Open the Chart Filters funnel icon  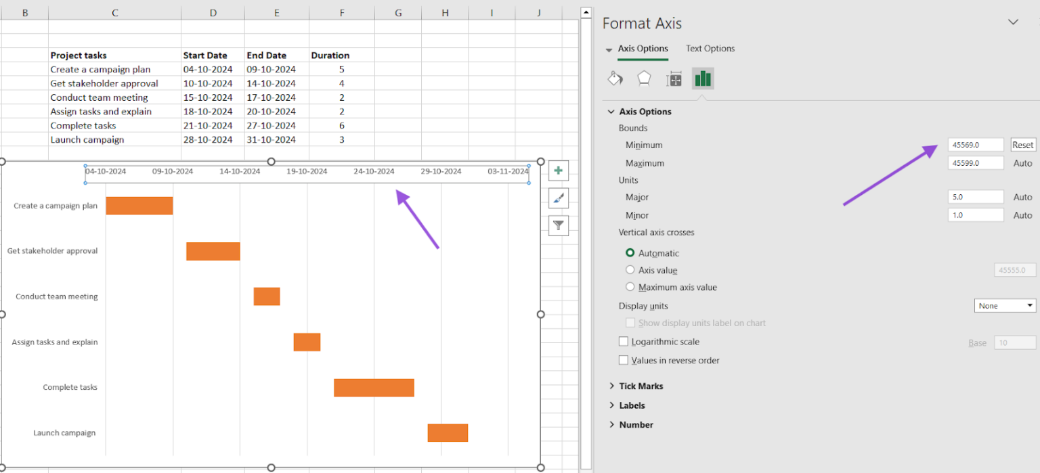(x=558, y=225)
